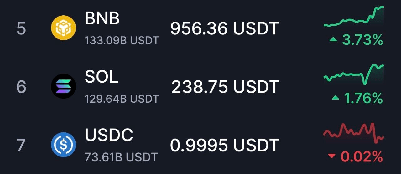Viewport: 401px width, 174px height.
Task: Click the green up arrow beside 1.76%
Action: coord(336,98)
